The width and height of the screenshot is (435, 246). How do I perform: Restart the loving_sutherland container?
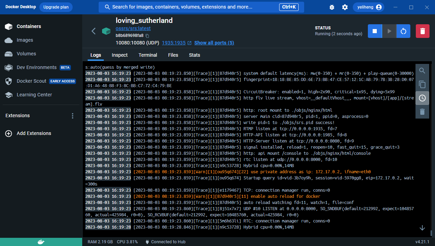(x=403, y=31)
